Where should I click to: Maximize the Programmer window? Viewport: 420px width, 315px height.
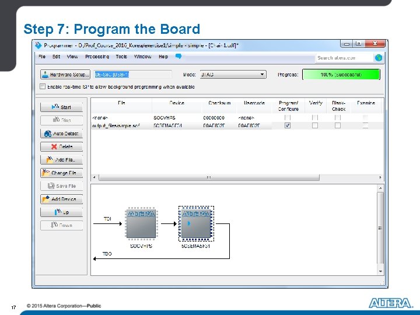[359, 44]
